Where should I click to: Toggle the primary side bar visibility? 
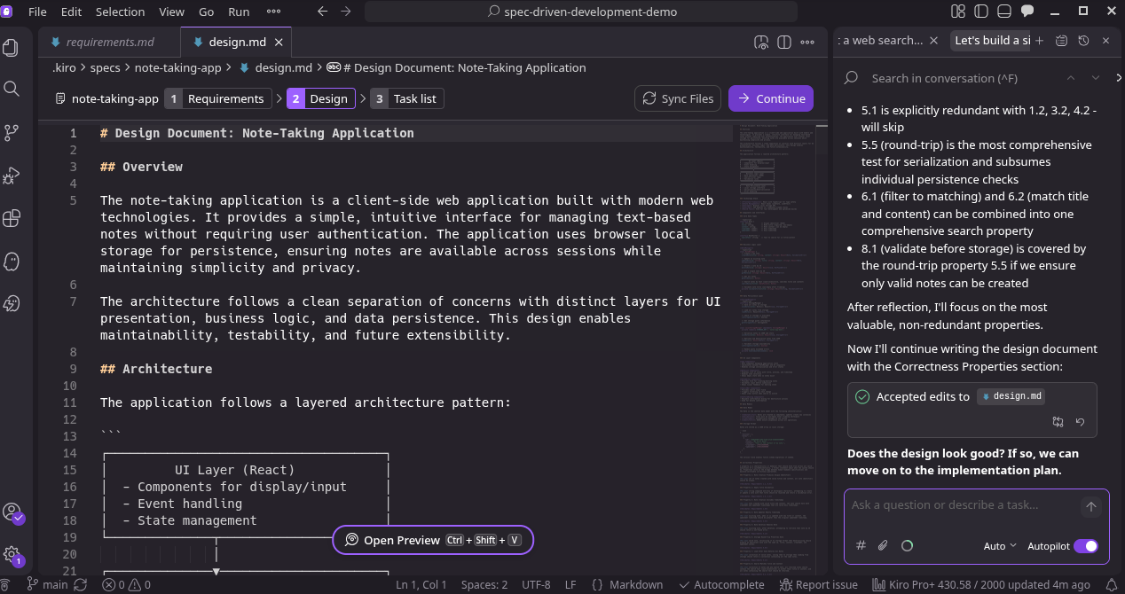(x=980, y=11)
